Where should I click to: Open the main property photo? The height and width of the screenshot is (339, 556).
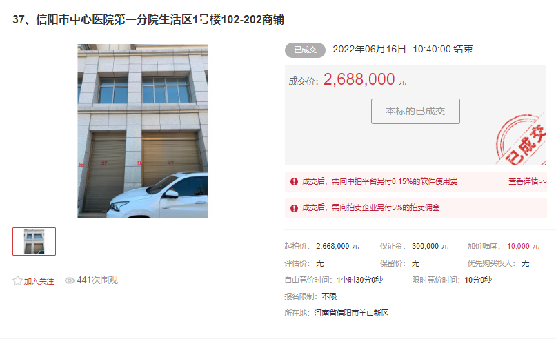coord(143,131)
